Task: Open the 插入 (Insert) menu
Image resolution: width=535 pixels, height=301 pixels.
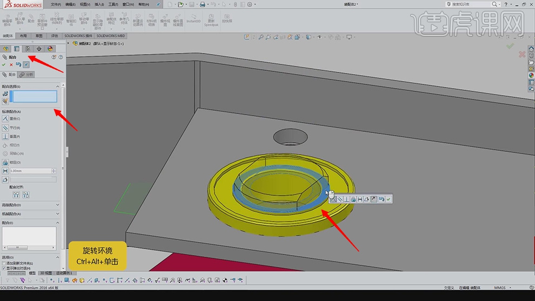Action: [99, 4]
